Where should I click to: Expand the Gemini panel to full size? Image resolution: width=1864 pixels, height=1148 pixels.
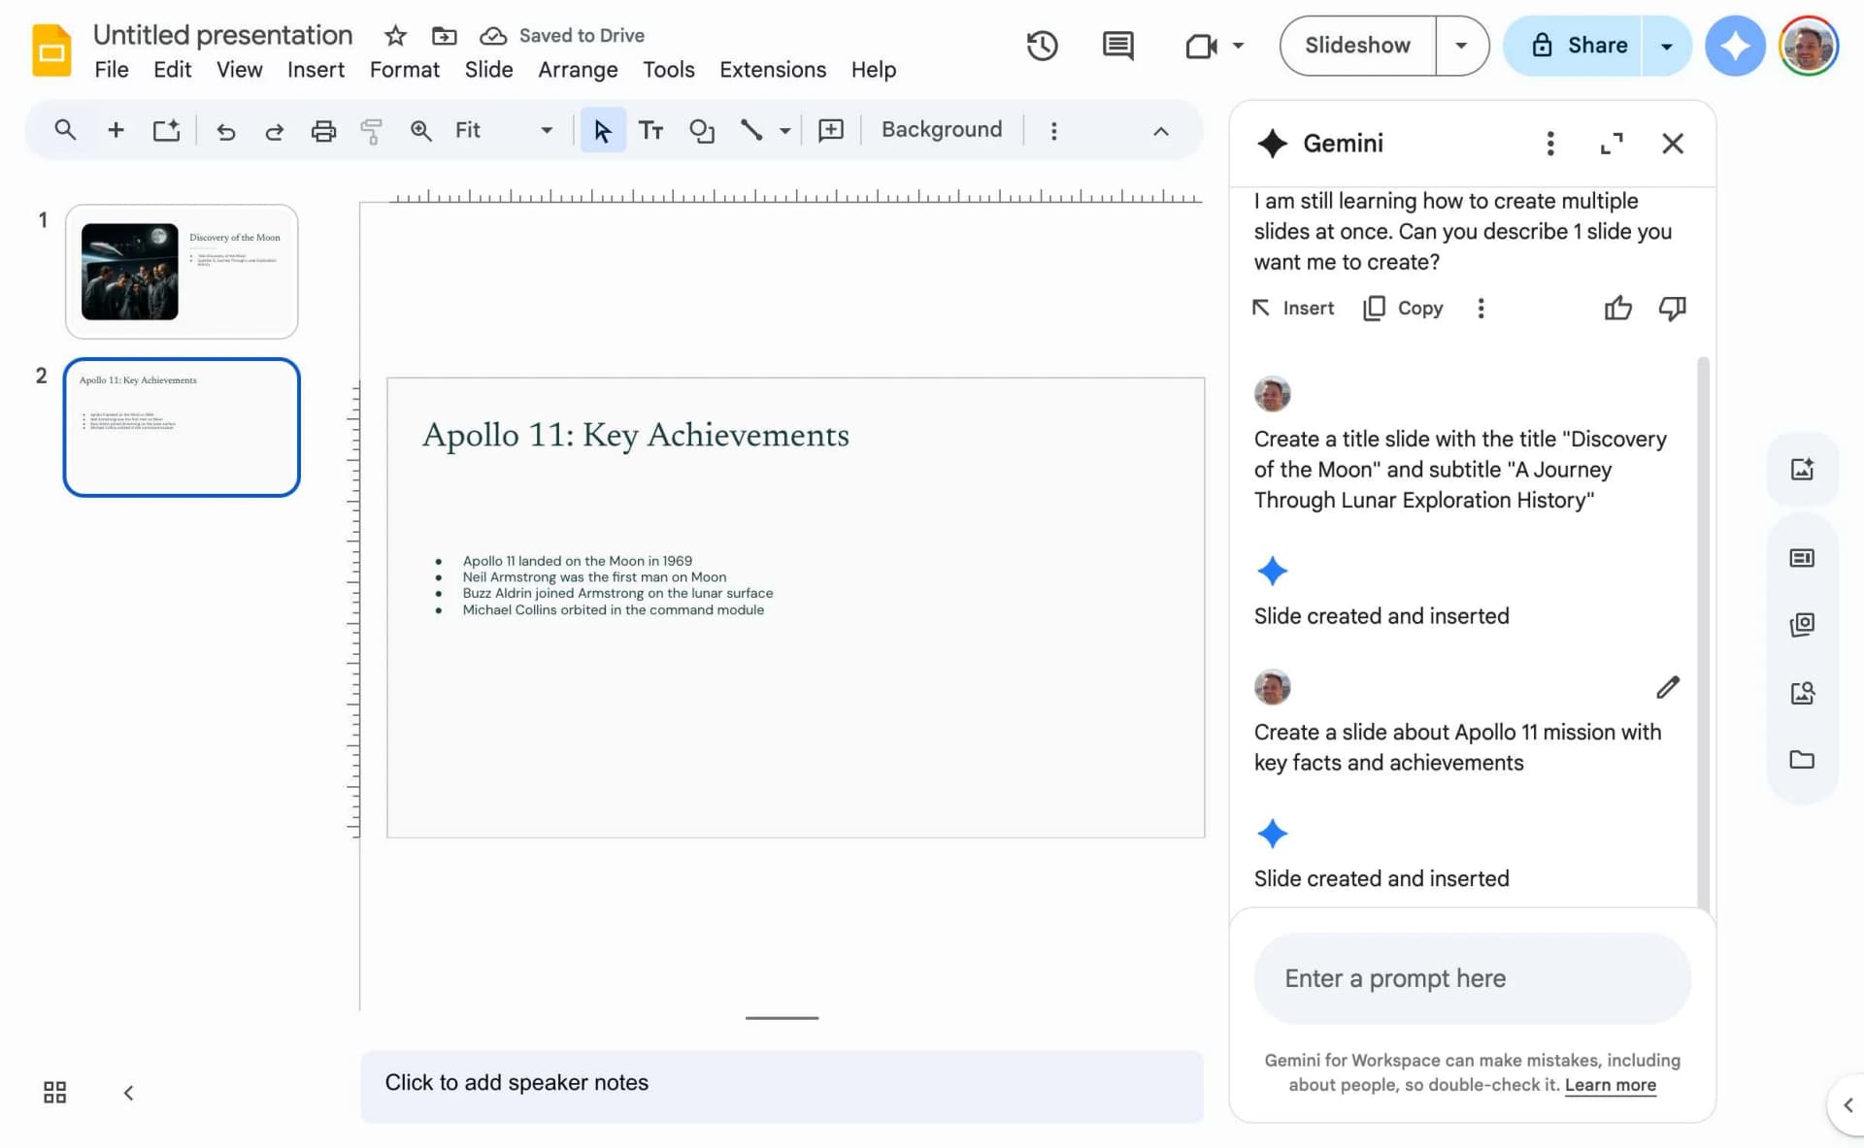coord(1612,144)
